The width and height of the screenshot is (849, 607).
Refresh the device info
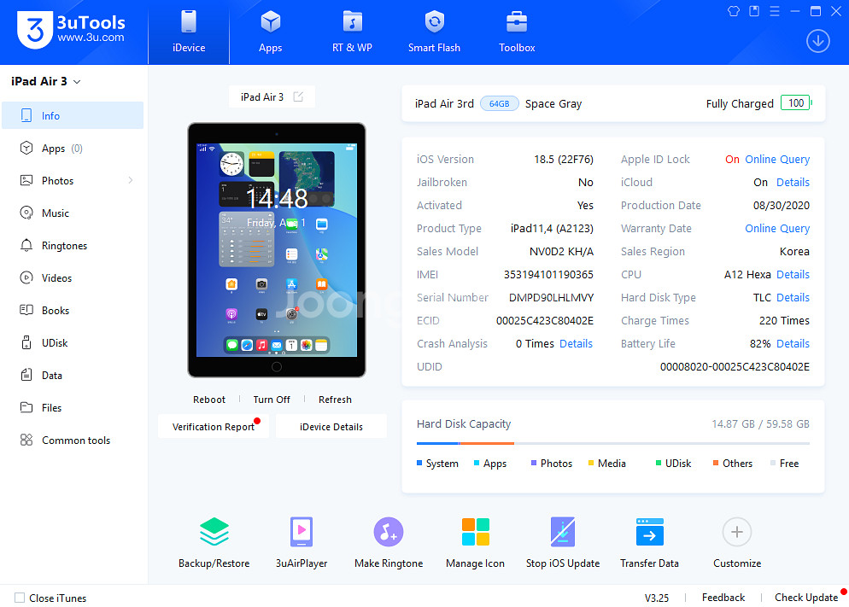[335, 400]
